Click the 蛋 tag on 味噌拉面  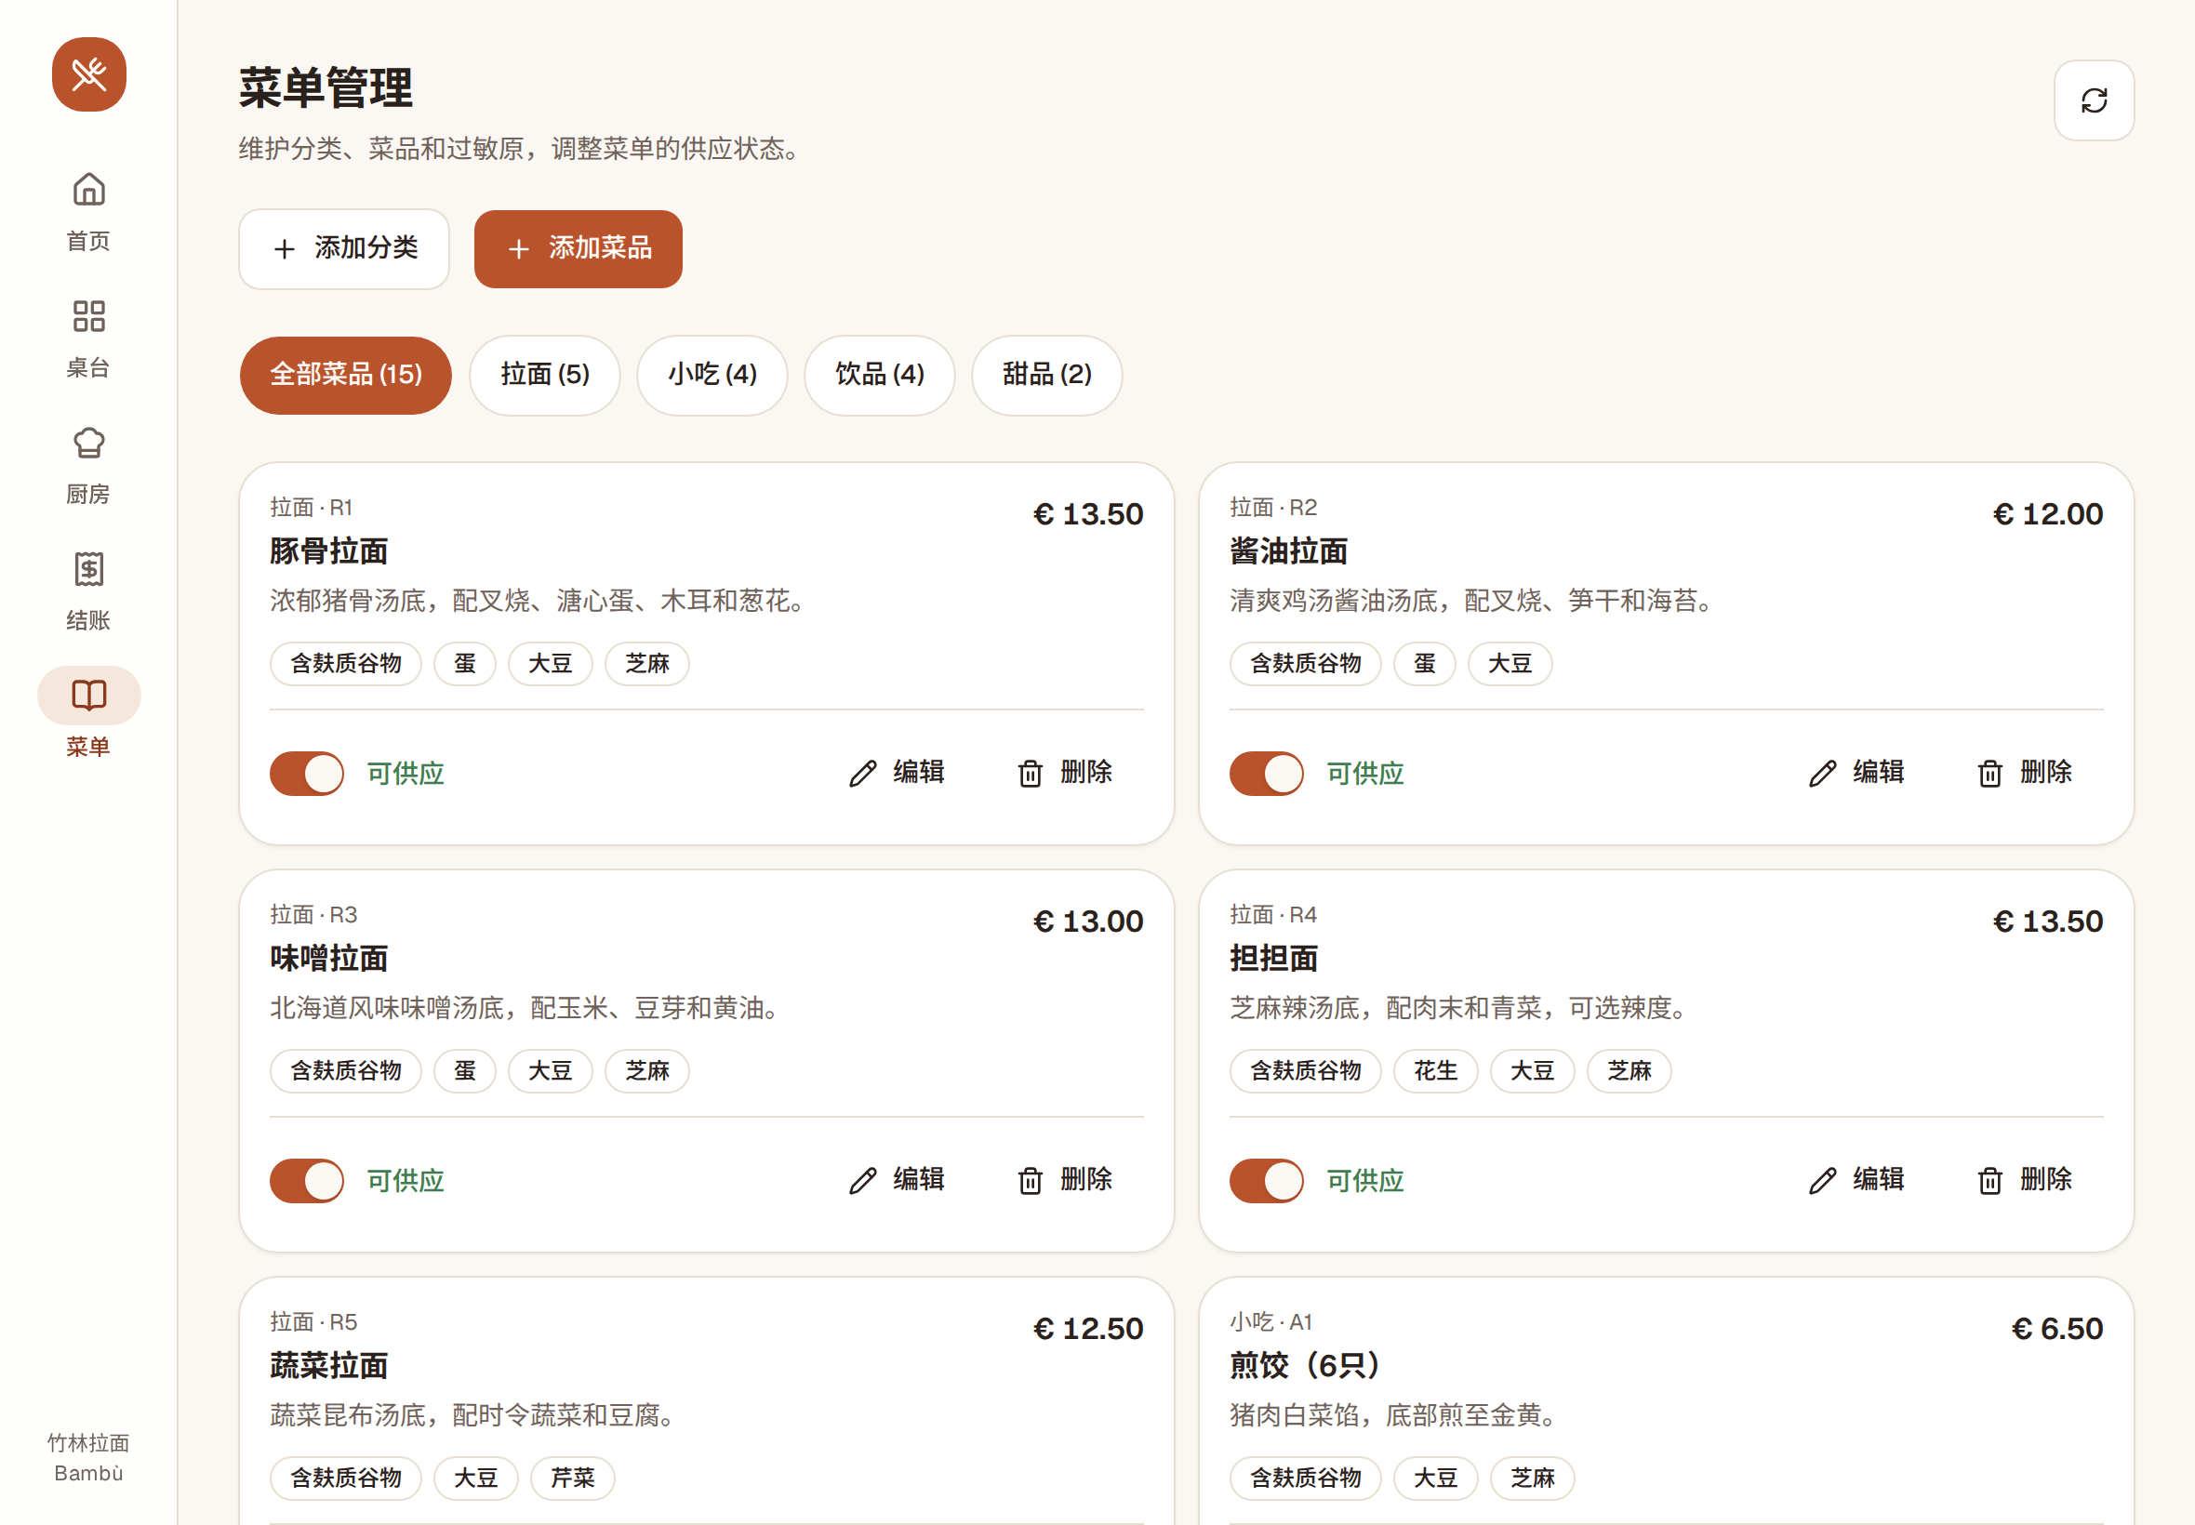pos(464,1070)
